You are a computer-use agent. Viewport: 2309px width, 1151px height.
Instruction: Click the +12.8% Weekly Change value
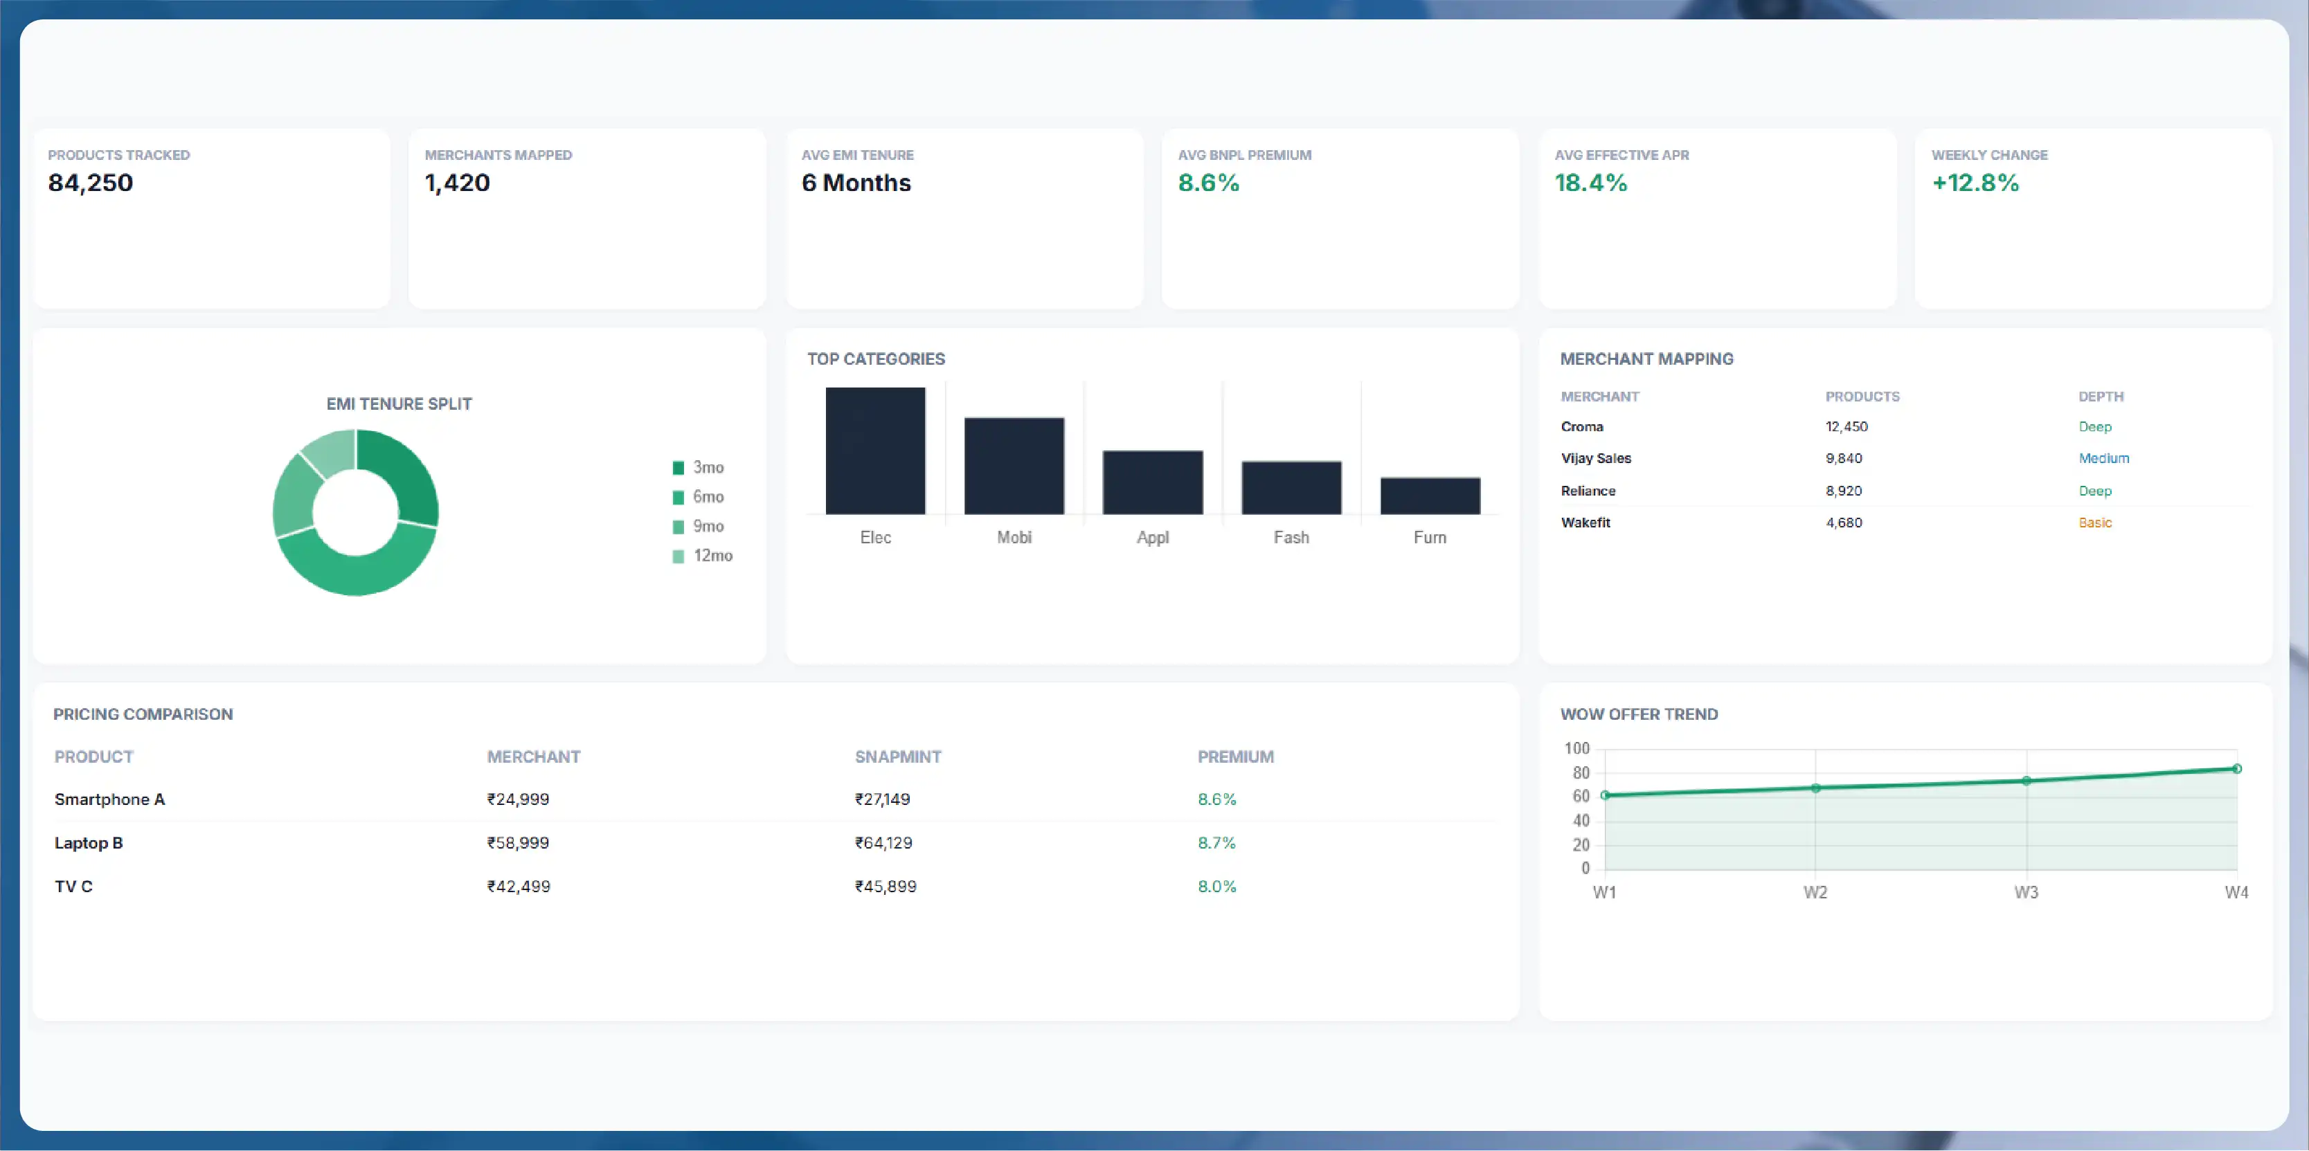pos(1975,183)
